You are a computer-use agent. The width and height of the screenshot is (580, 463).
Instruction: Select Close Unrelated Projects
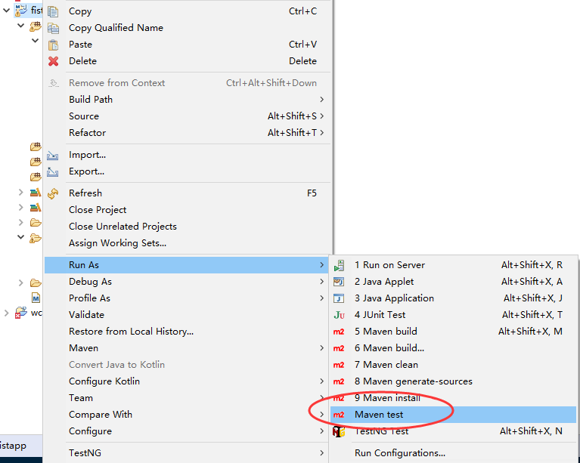(123, 227)
